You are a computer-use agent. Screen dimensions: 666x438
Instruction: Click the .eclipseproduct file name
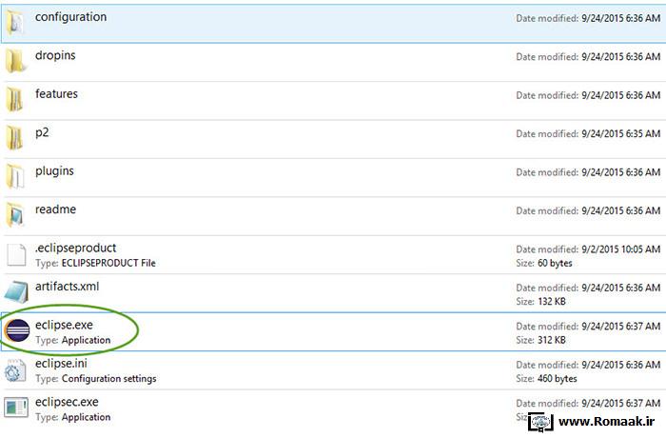[75, 249]
